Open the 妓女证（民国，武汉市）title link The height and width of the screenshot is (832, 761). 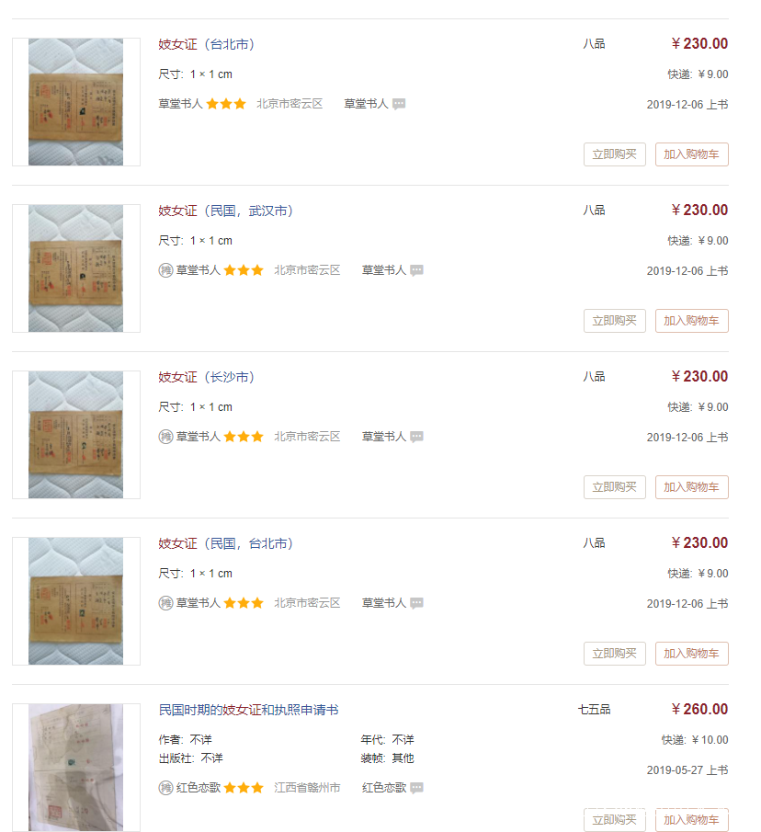[x=226, y=211]
